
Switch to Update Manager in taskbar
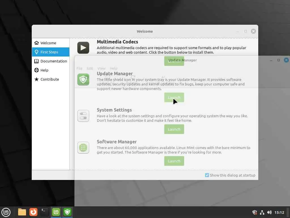click(67, 212)
